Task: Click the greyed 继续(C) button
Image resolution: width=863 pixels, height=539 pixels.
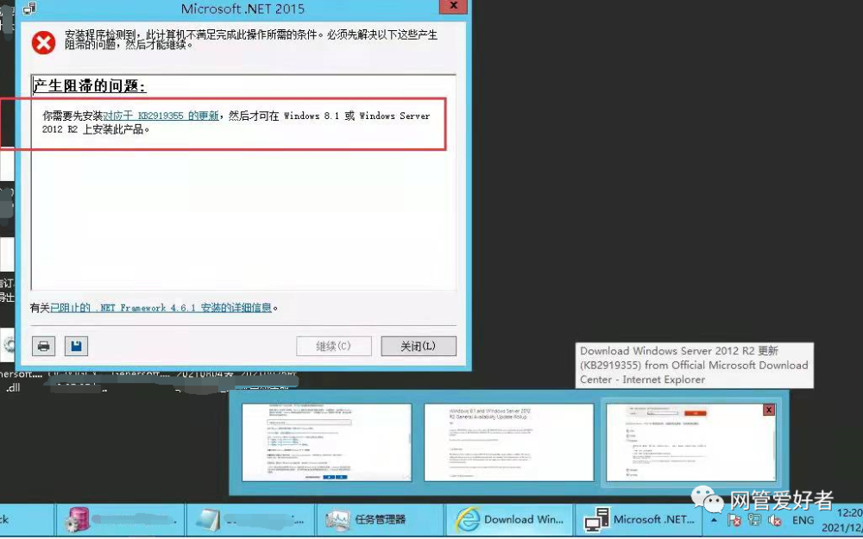Action: click(x=333, y=347)
